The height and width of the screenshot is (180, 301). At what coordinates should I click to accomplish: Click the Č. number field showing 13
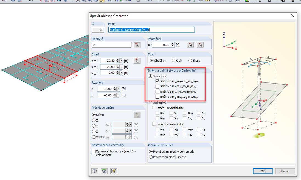point(98,30)
